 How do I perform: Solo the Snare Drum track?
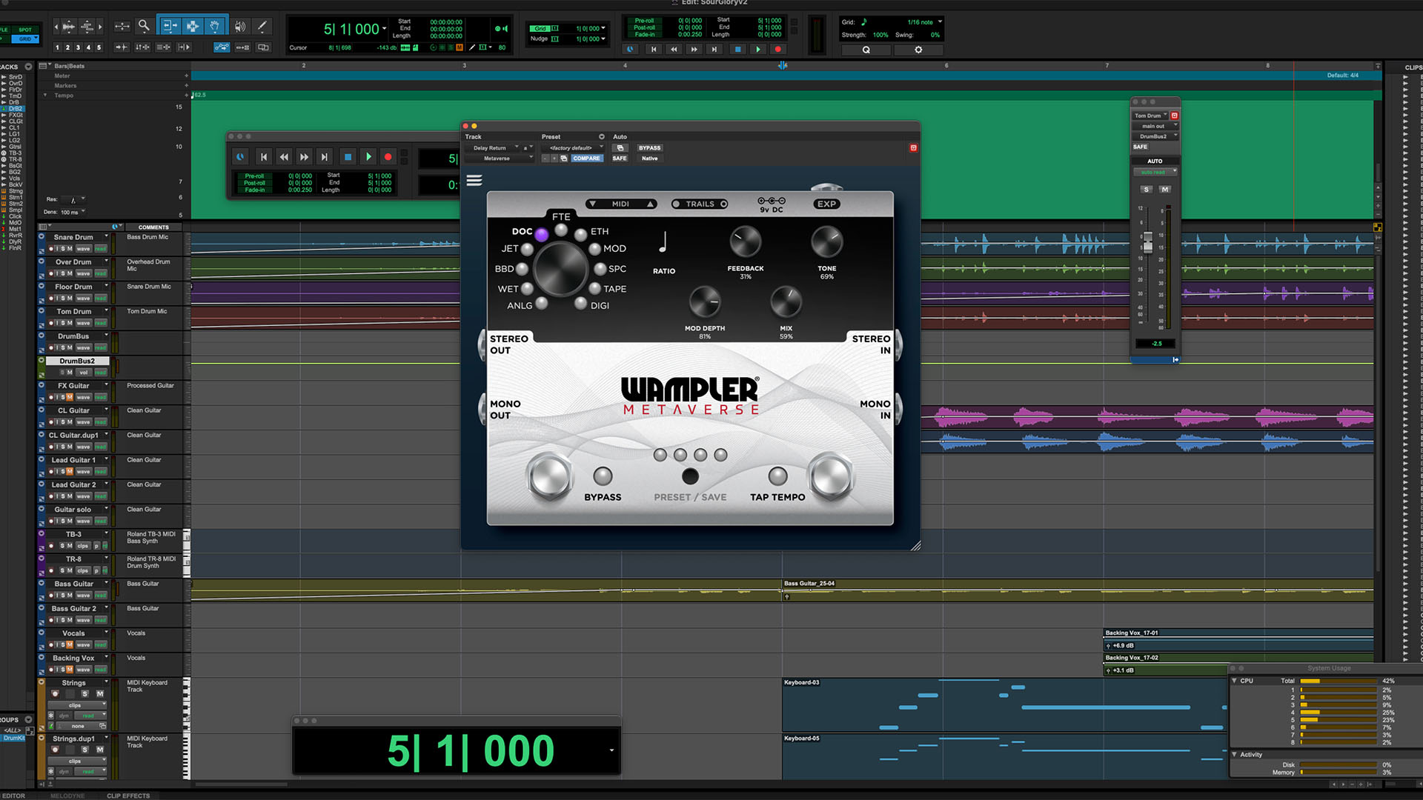click(x=63, y=249)
